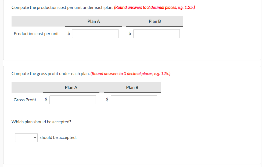262x167 pixels.
Task: Click the 'Gross Profit' row label
Action: 25,100
